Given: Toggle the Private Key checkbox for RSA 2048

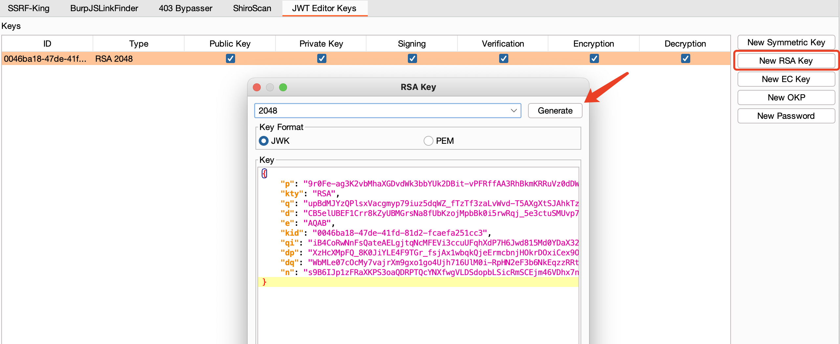Looking at the screenshot, I should [x=322, y=59].
